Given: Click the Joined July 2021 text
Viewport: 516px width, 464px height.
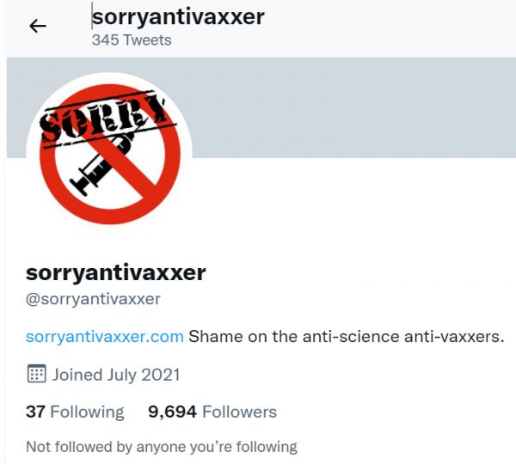Looking at the screenshot, I should click(x=116, y=375).
